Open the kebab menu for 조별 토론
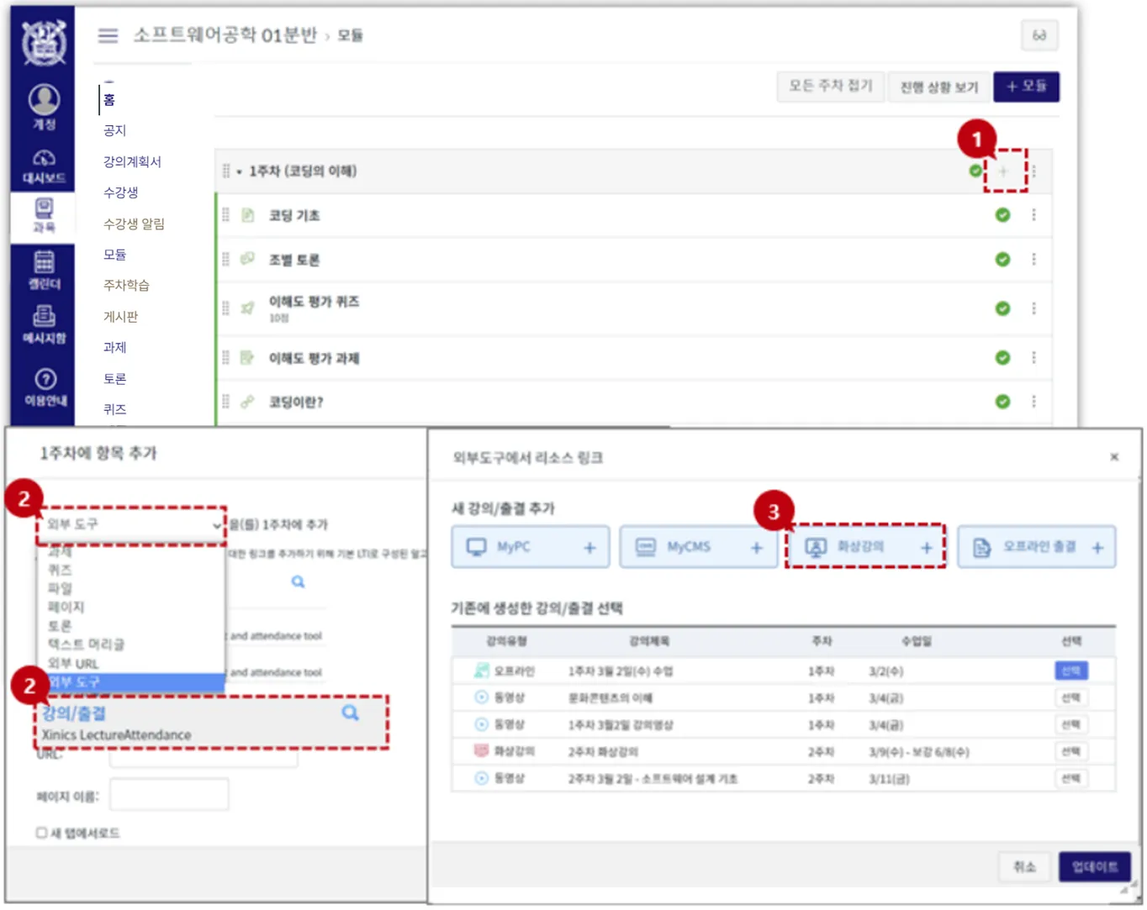Image resolution: width=1147 pixels, height=910 pixels. 1034,259
